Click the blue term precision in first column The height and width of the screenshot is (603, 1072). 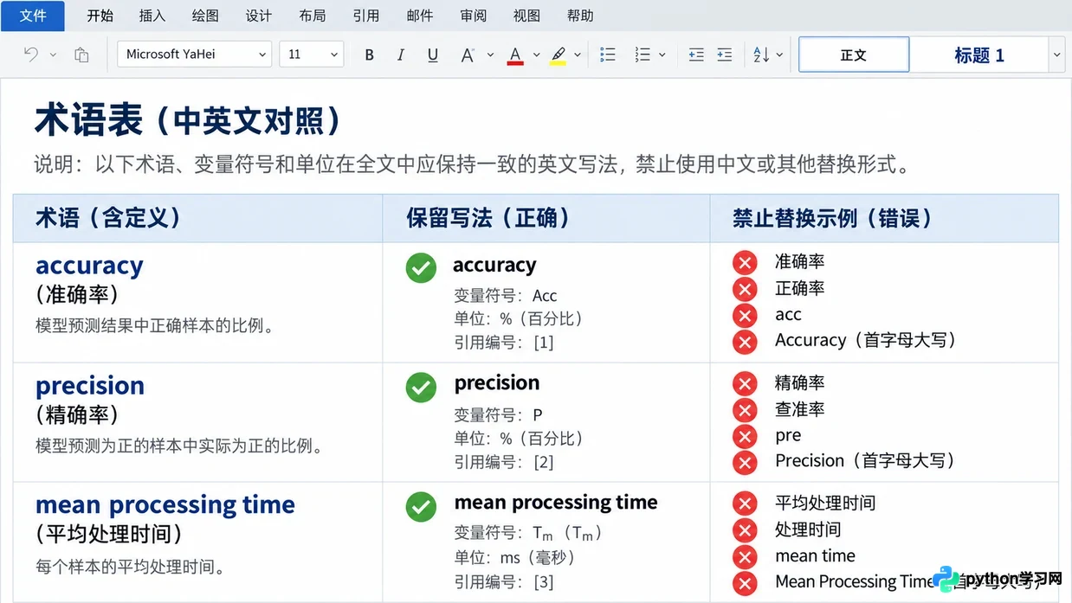point(90,386)
